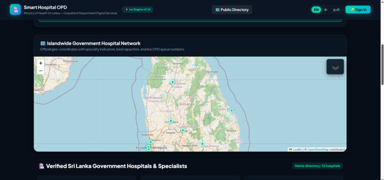Switch language to Sinhala
Viewport: 384px width, 180px height.
pyautogui.click(x=326, y=10)
